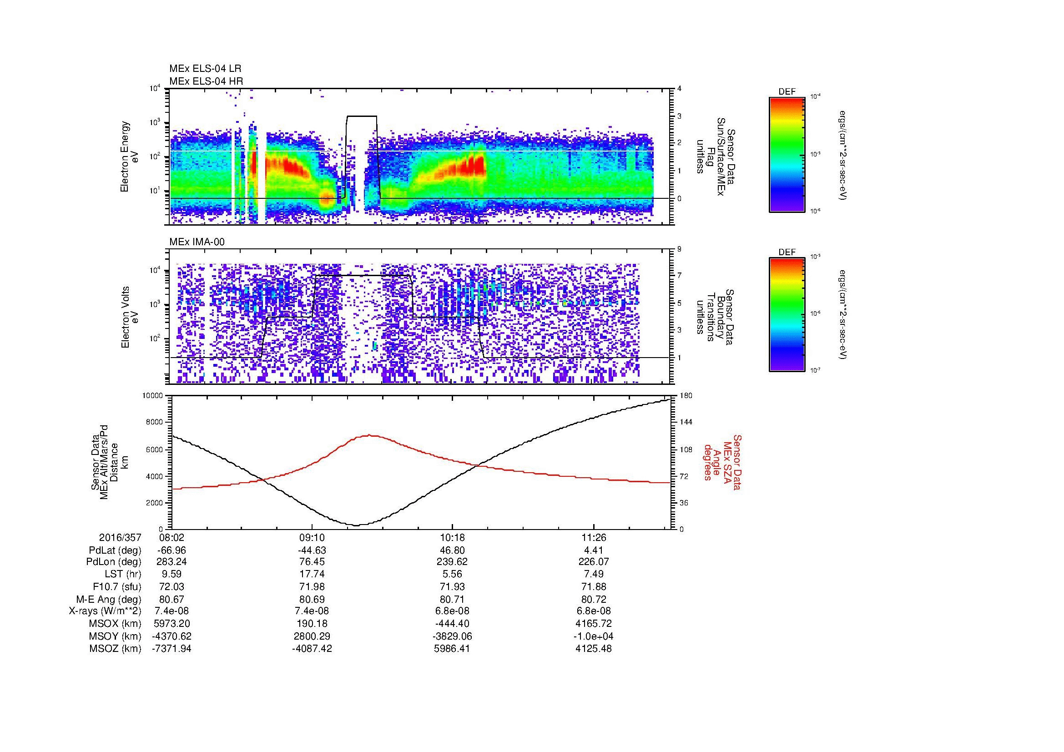Click the altitude axis tick 10000
This screenshot has height=752, width=1064.
tap(153, 396)
